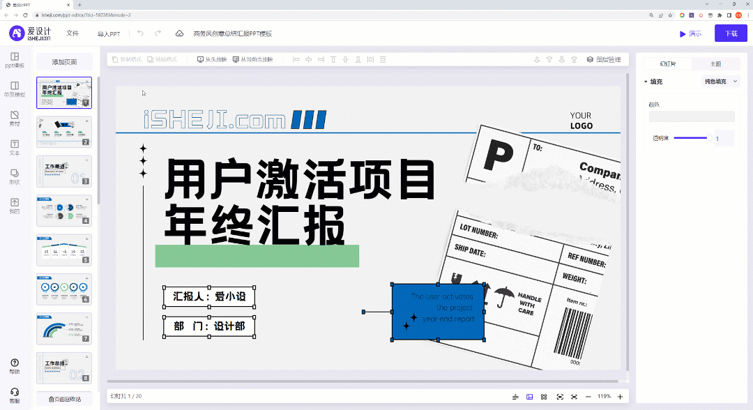The image size is (753, 410).
Task: Open the 页面回收站 page recycle bin
Action: tap(64, 399)
